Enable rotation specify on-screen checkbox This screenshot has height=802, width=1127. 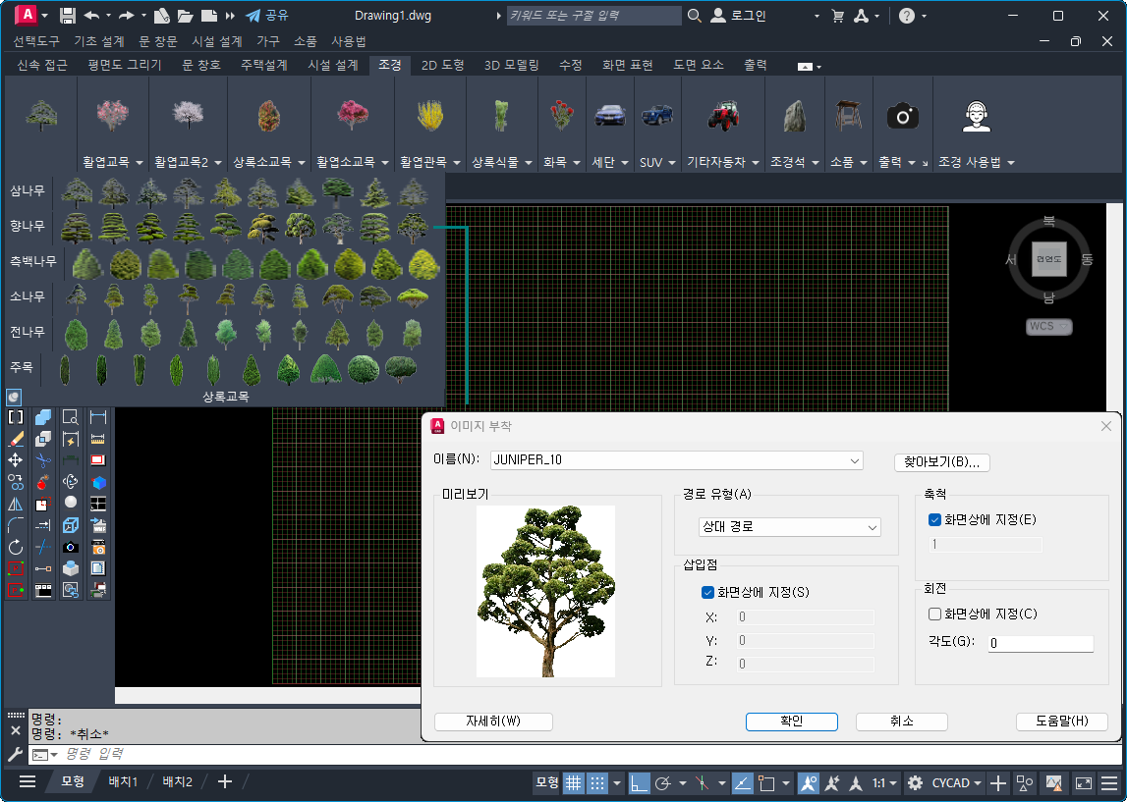(x=935, y=615)
